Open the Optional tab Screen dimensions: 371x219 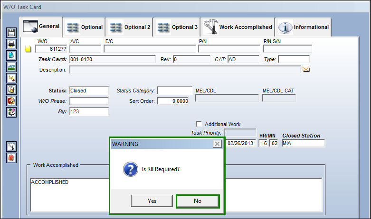pos(85,27)
